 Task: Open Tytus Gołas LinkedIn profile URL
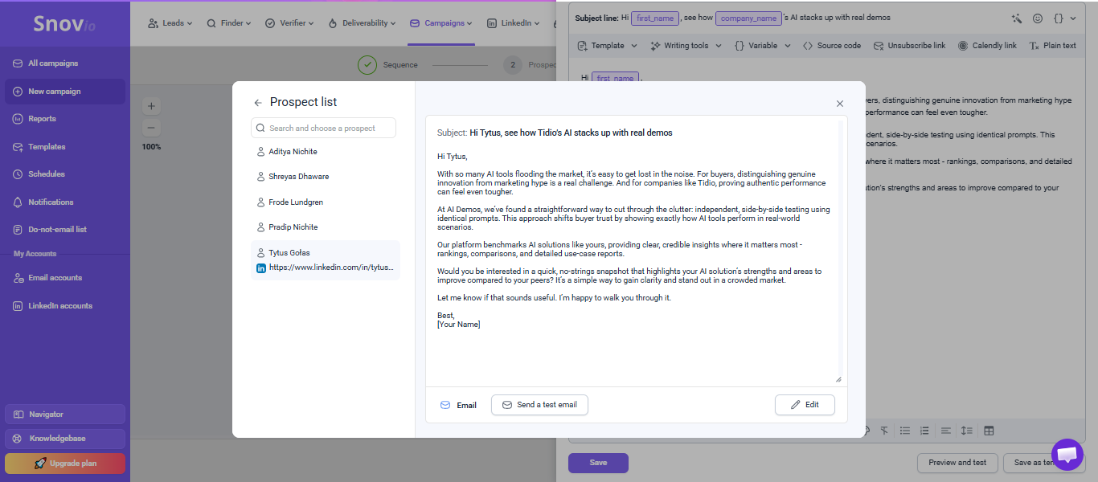pyautogui.click(x=331, y=268)
